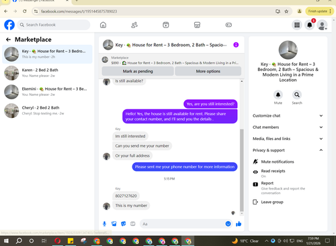Open the Marketplace storefront icon
This screenshot has height=246, width=336.
coord(197,25)
